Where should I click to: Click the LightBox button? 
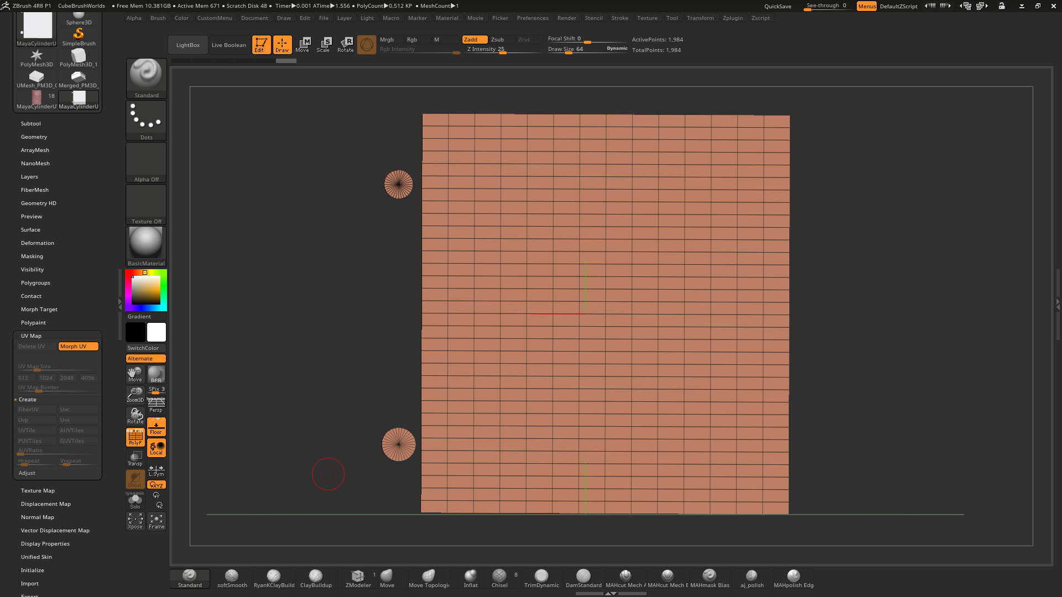[x=188, y=45]
